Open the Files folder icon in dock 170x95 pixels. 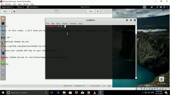3,28
